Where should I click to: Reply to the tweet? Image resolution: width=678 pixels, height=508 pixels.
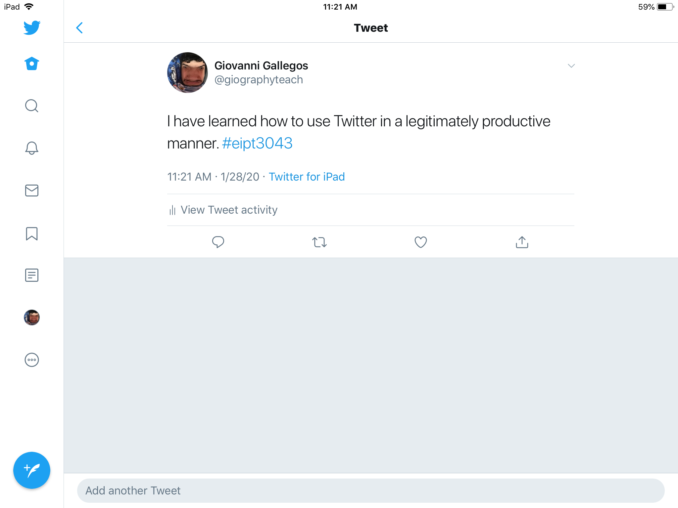218,242
